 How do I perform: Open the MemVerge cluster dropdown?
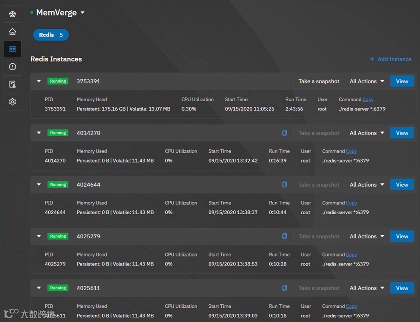click(x=82, y=13)
